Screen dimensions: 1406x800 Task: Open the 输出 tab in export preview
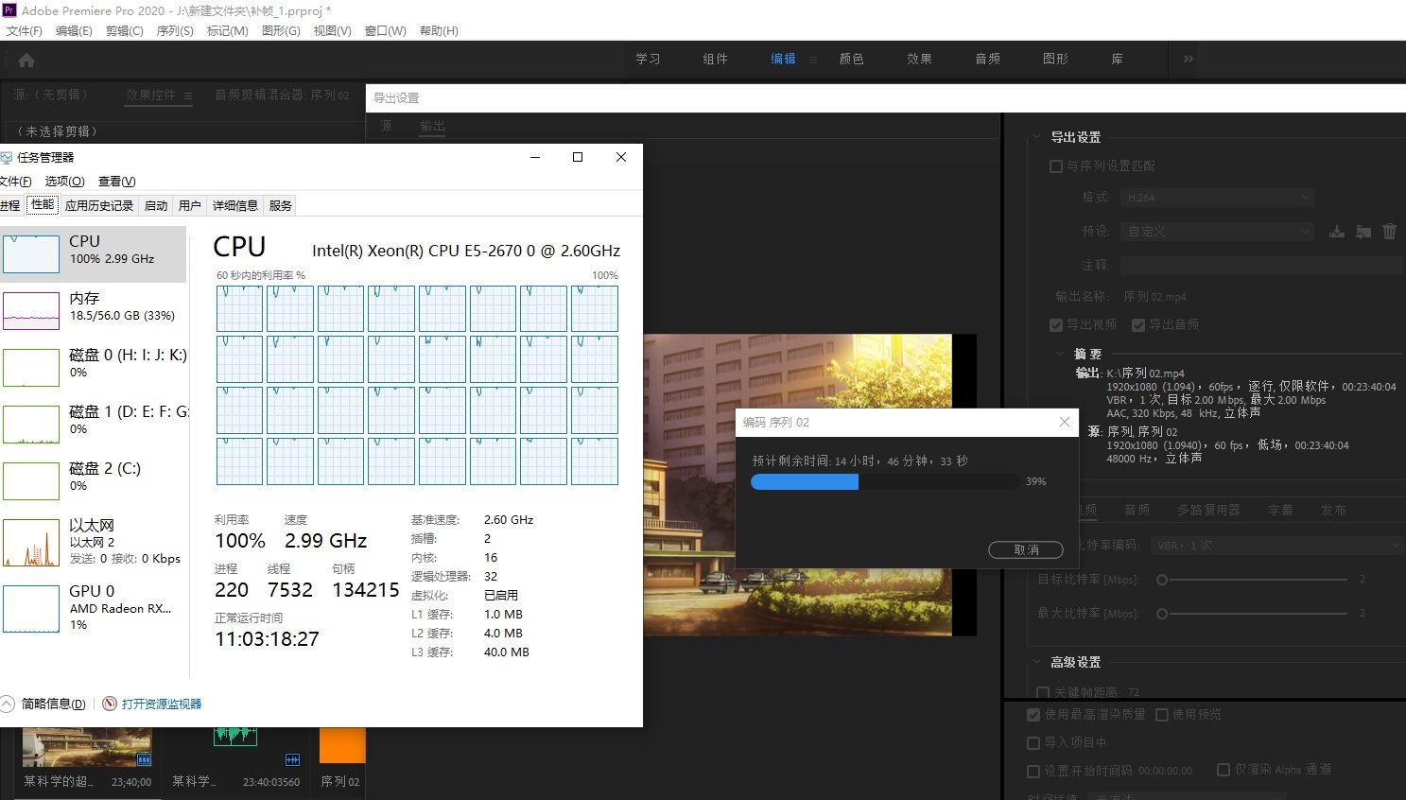tap(432, 127)
